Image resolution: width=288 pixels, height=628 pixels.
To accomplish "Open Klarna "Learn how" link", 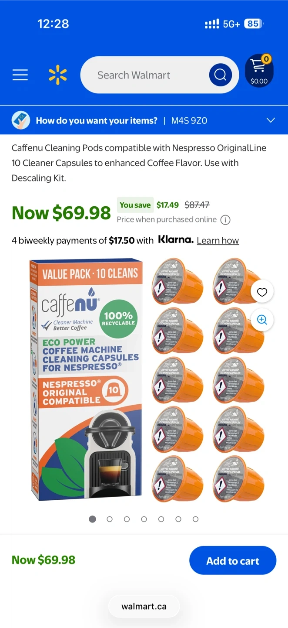I will (x=218, y=240).
